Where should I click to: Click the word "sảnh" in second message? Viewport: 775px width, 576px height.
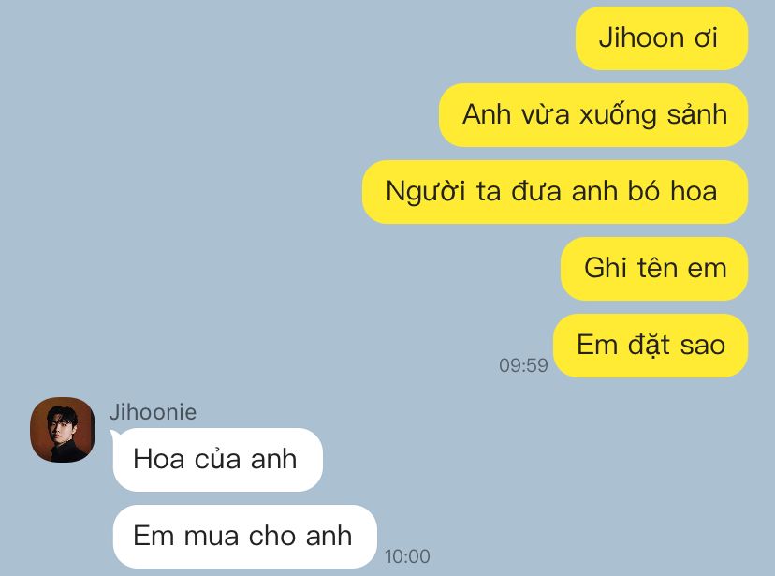click(x=697, y=114)
